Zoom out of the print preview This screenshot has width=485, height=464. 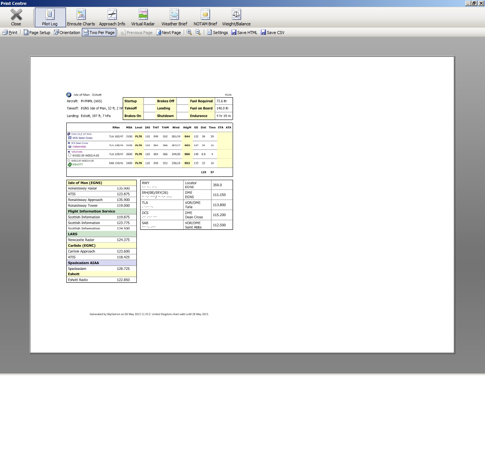pyautogui.click(x=198, y=33)
